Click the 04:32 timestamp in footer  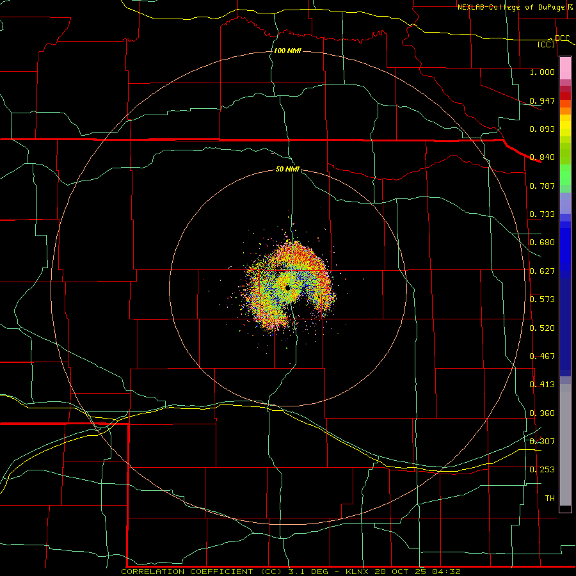(x=447, y=572)
